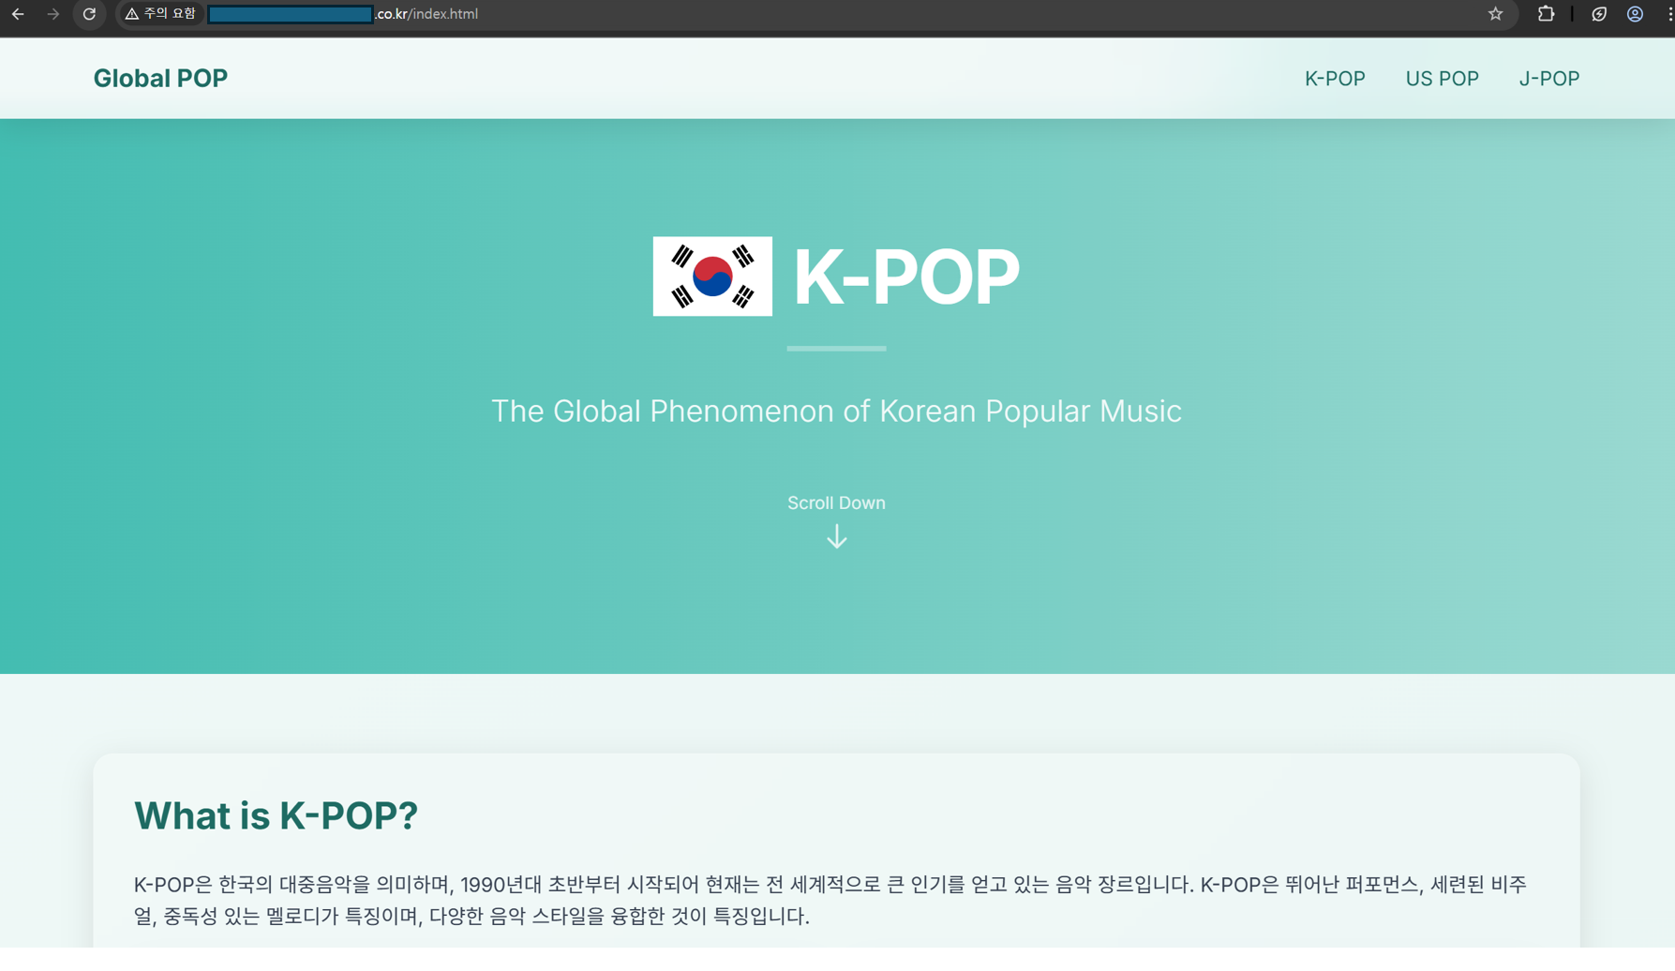Viewport: 1675px width, 971px height.
Task: Open the browser three-dot menu
Action: [x=1669, y=14]
